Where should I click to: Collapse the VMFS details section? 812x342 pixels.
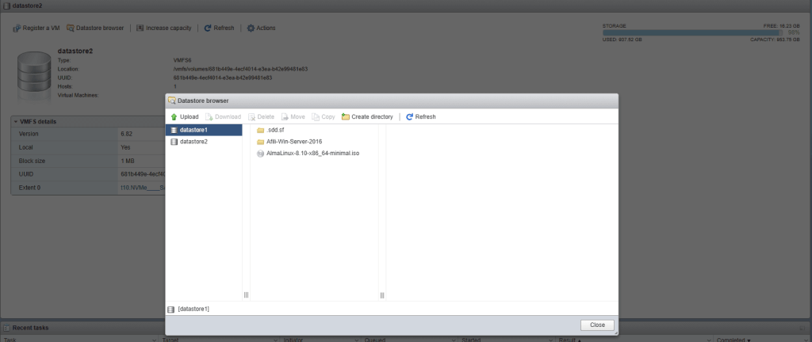point(15,122)
